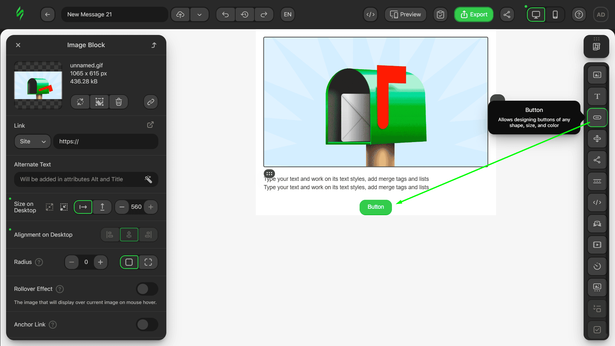This screenshot has width=615, height=346.
Task: Select center alignment on desktop
Action: [129, 234]
